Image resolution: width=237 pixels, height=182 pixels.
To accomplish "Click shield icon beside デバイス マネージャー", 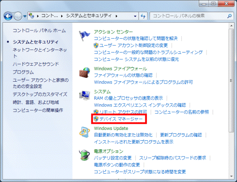I will [96, 119].
